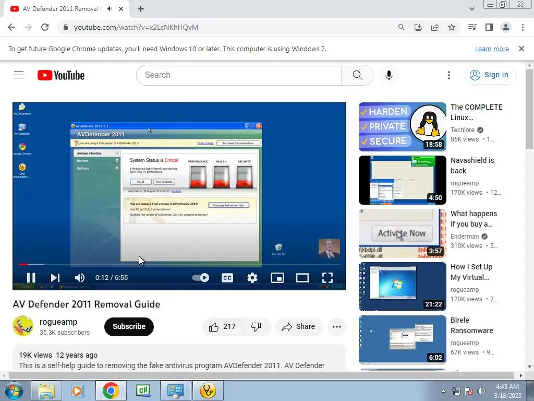Pause the video
The image size is (534, 401).
point(31,278)
